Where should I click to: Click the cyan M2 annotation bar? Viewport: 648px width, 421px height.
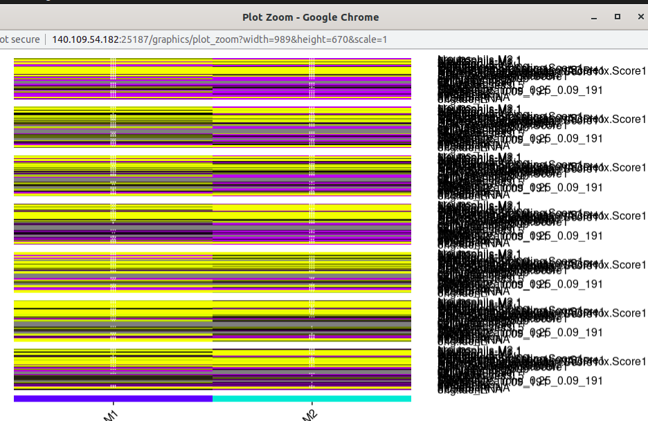click(x=312, y=398)
